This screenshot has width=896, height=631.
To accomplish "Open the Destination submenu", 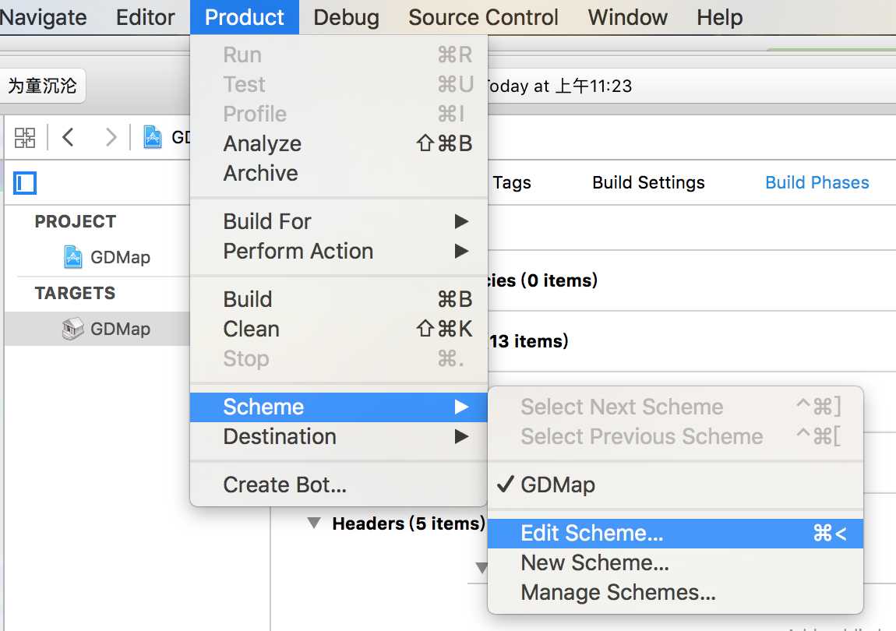I will point(338,437).
